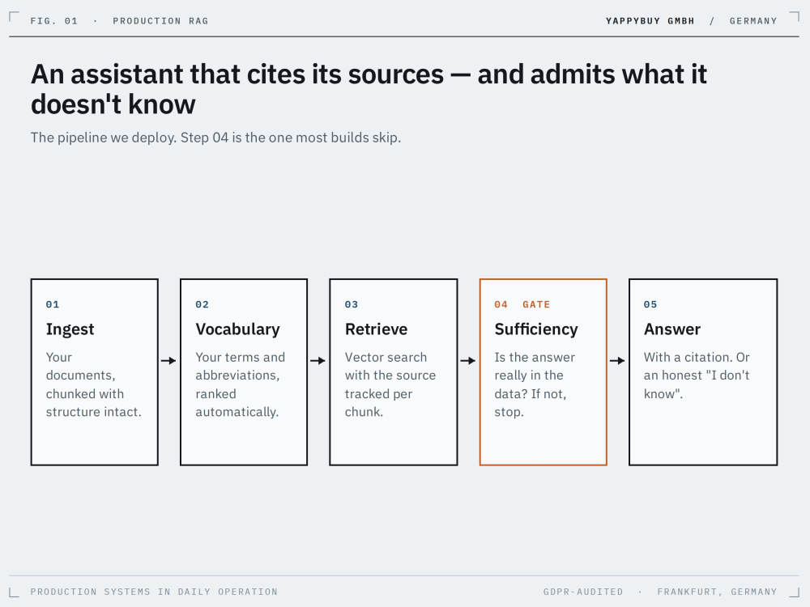
Task: Click the step number "03"
Action: [352, 304]
